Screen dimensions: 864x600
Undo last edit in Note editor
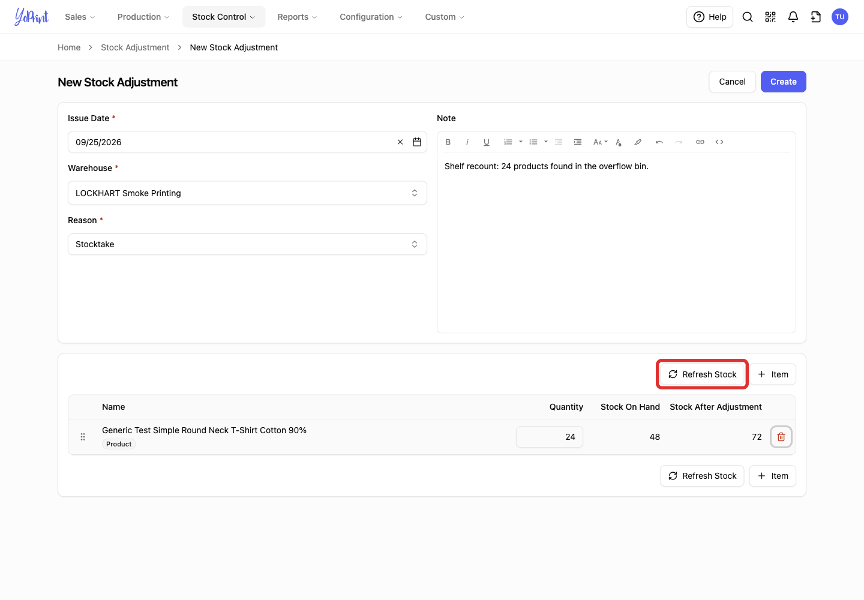(659, 142)
